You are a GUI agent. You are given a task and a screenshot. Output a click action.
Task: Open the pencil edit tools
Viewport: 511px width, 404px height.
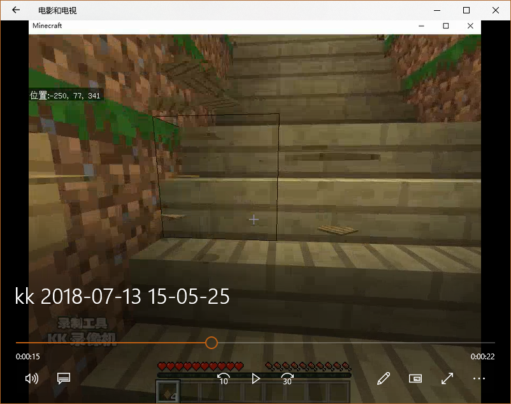coord(384,378)
